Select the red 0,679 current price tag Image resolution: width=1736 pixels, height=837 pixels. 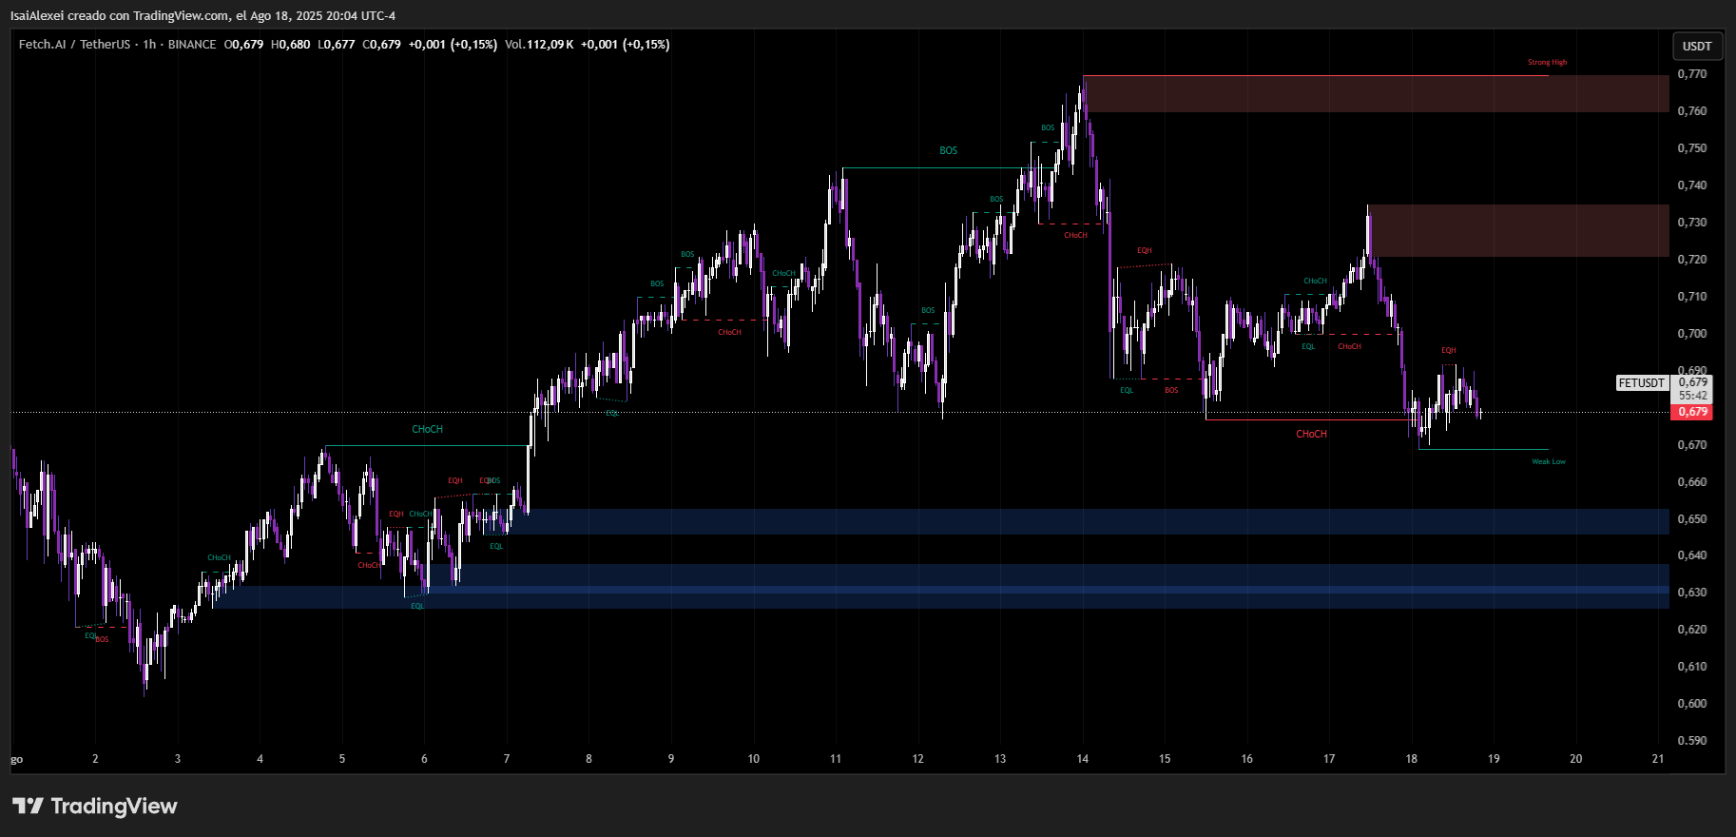pos(1691,412)
